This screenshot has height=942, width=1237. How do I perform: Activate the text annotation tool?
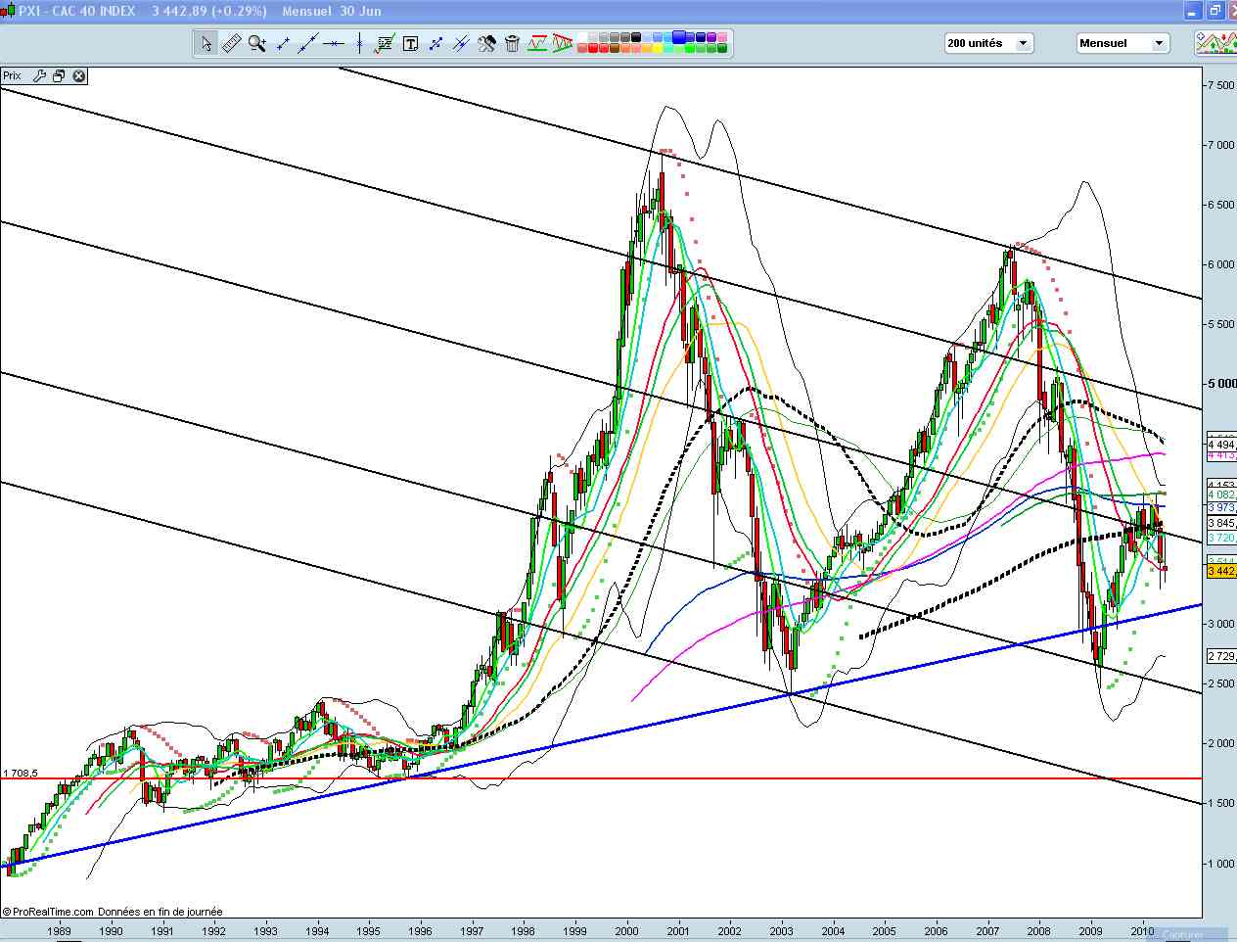pos(412,43)
